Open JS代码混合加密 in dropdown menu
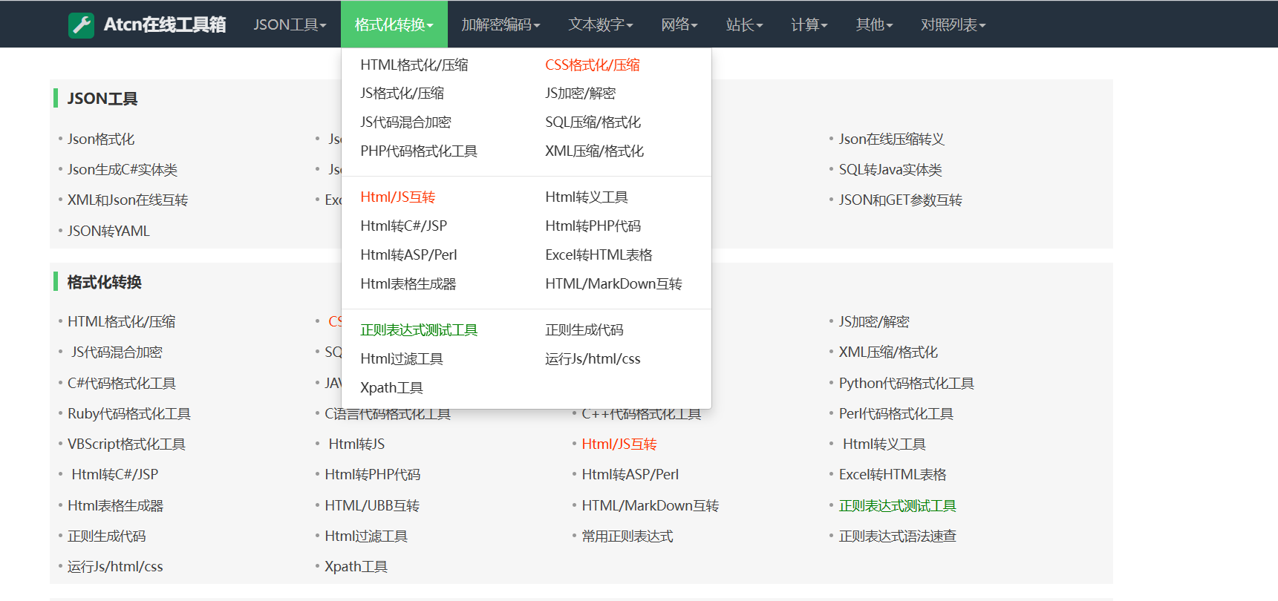 click(x=405, y=122)
